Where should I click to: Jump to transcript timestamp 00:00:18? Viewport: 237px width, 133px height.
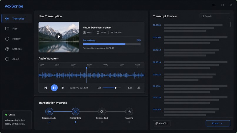pyautogui.click(x=157, y=62)
